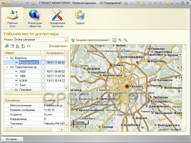
Task: Open the Сервис section
Action: click(x=80, y=17)
